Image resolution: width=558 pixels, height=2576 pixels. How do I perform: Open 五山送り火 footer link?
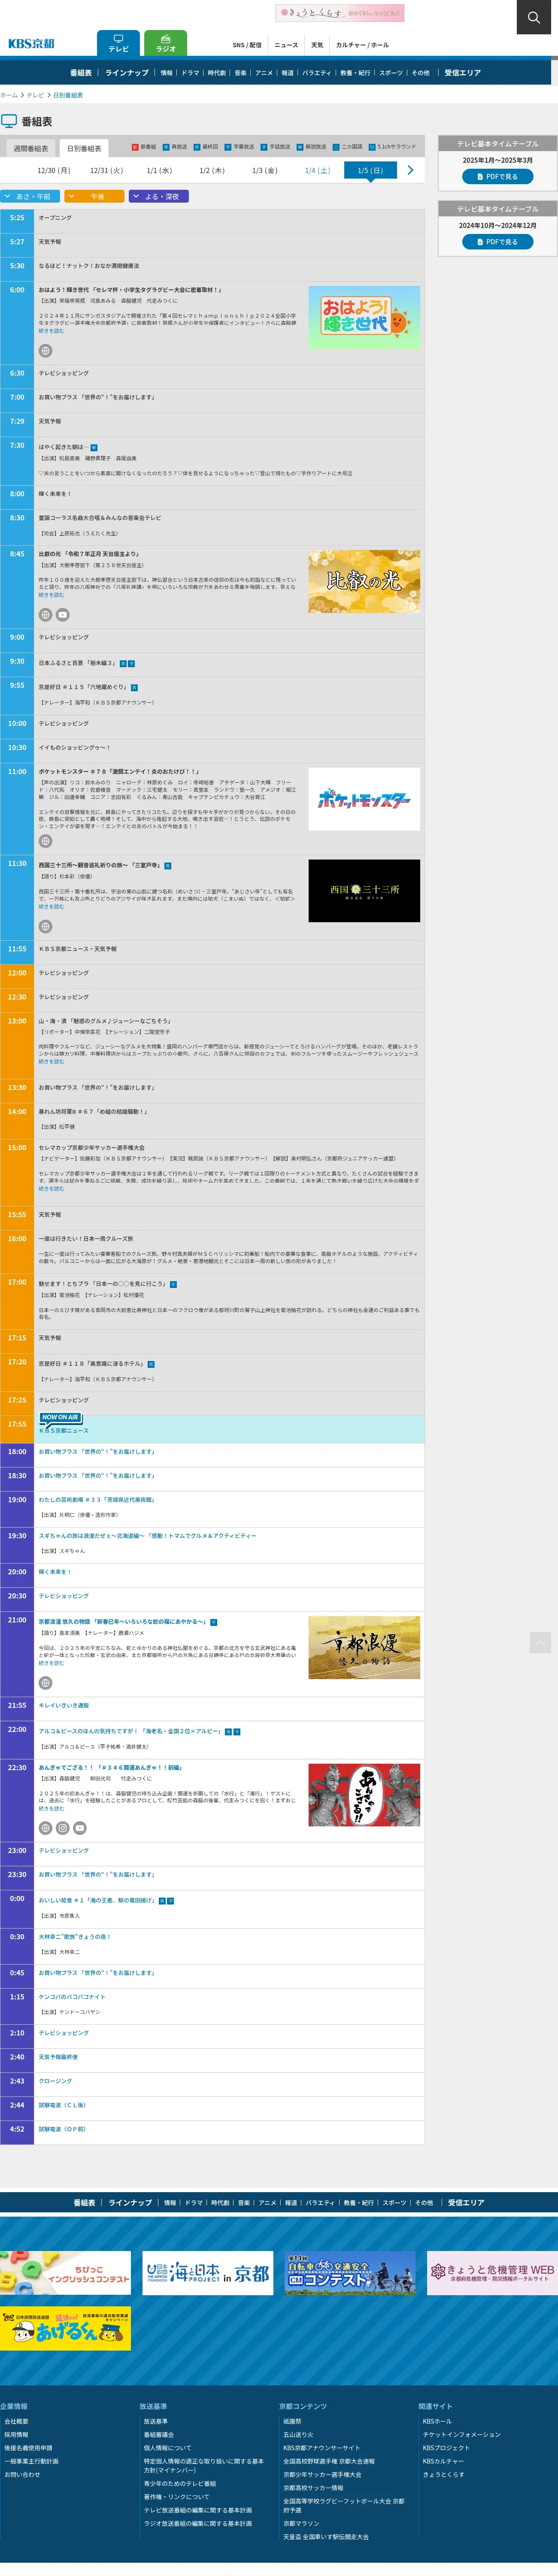298,2435
